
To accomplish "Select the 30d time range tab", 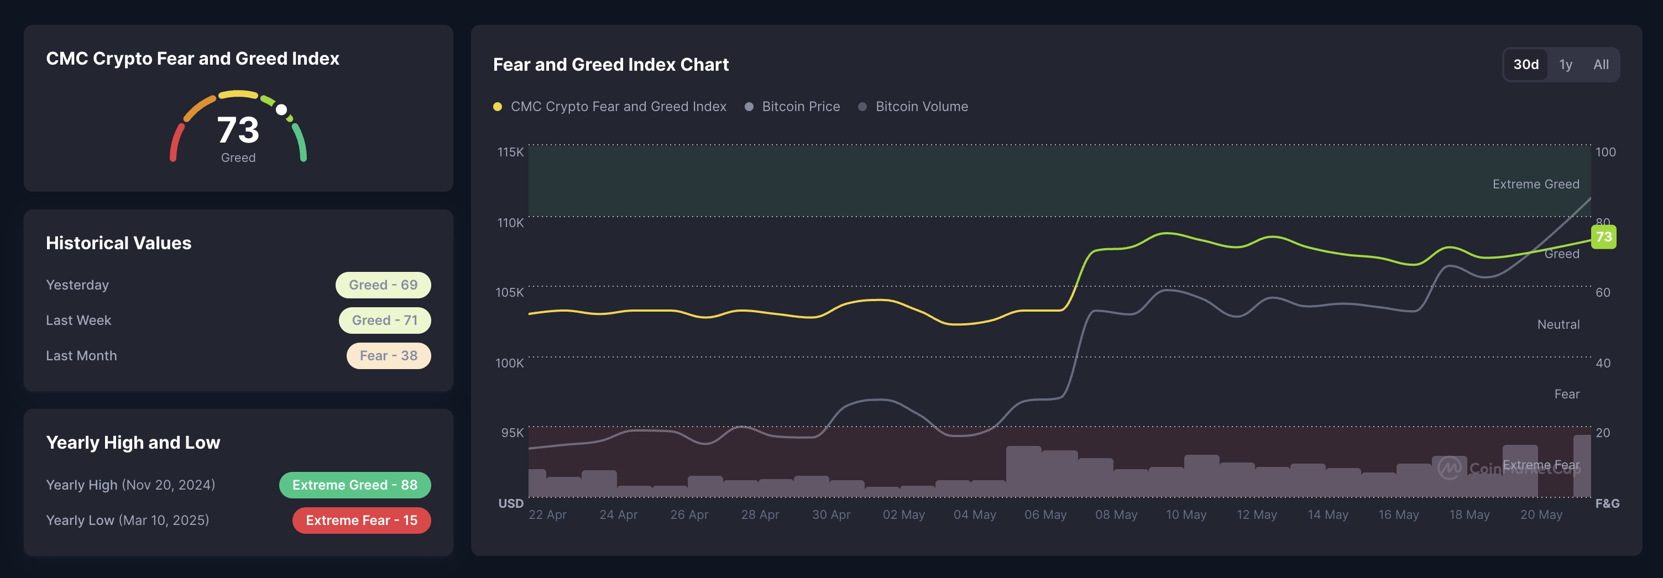I will (1525, 65).
